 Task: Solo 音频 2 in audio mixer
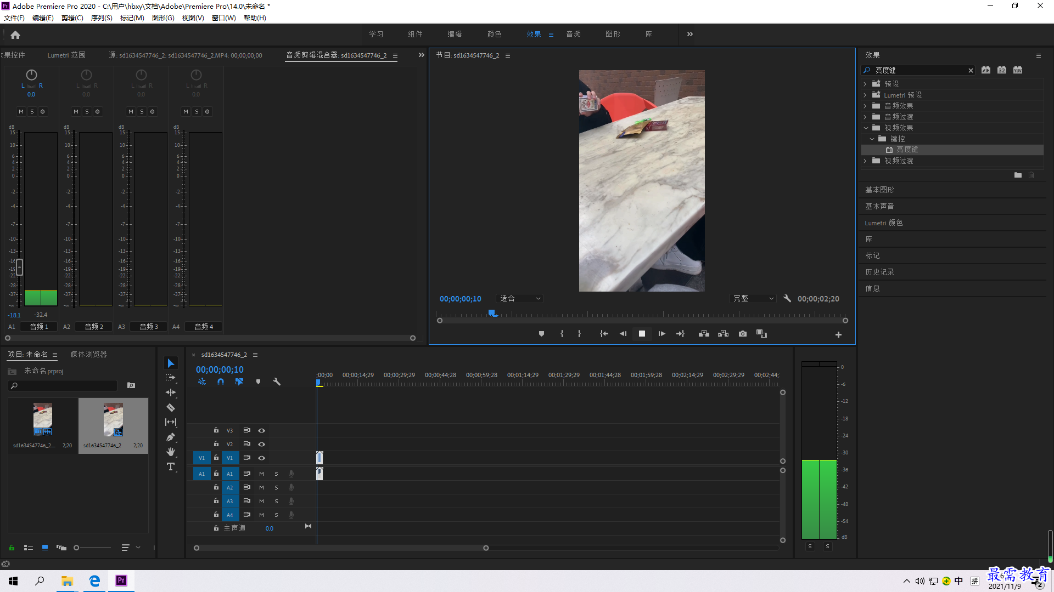pos(87,111)
